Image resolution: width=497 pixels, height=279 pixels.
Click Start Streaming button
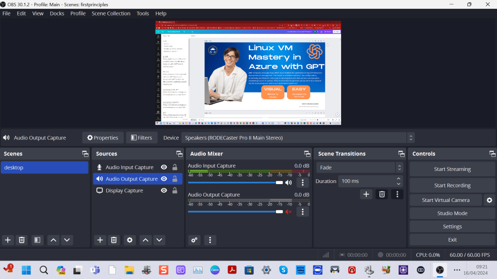(452, 169)
